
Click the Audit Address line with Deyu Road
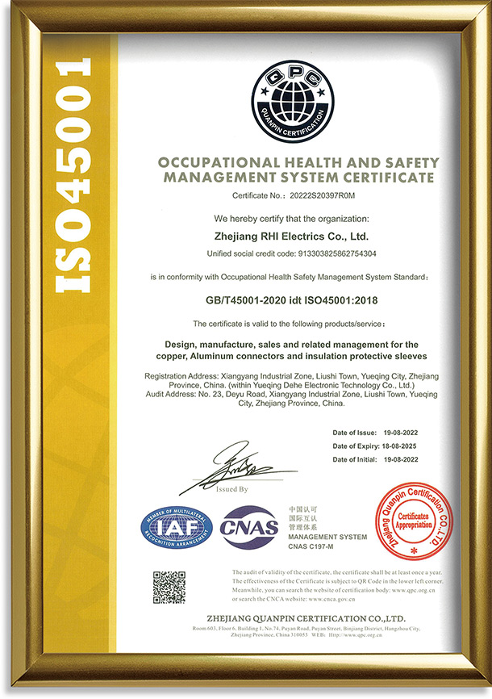click(x=291, y=395)
